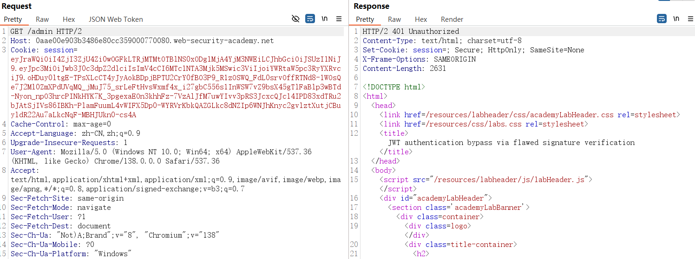
Task: Toggle word wrap in the Response panel
Action: [x=662, y=19]
